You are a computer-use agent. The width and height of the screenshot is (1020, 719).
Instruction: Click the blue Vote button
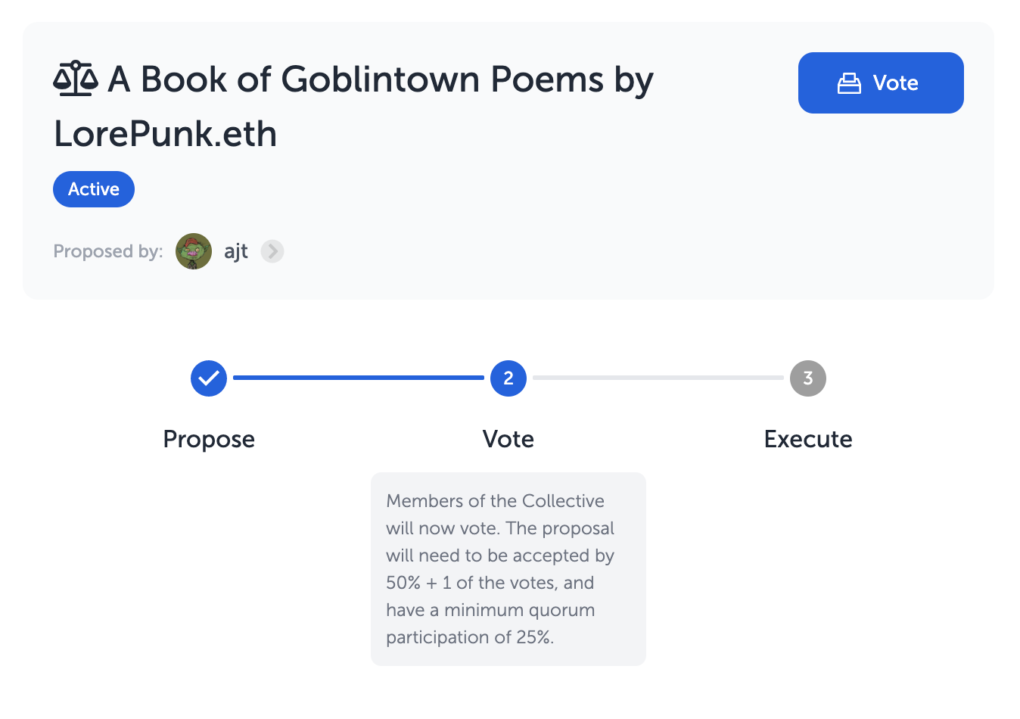[x=881, y=82]
